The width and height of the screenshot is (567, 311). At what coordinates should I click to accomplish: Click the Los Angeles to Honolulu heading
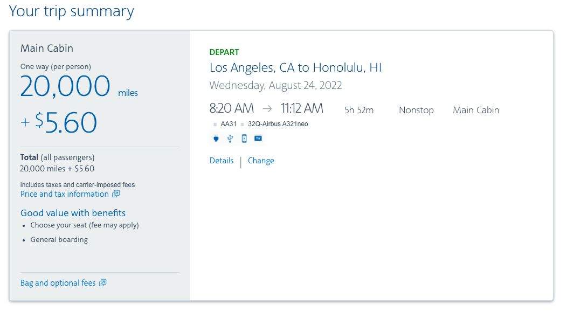[295, 67]
